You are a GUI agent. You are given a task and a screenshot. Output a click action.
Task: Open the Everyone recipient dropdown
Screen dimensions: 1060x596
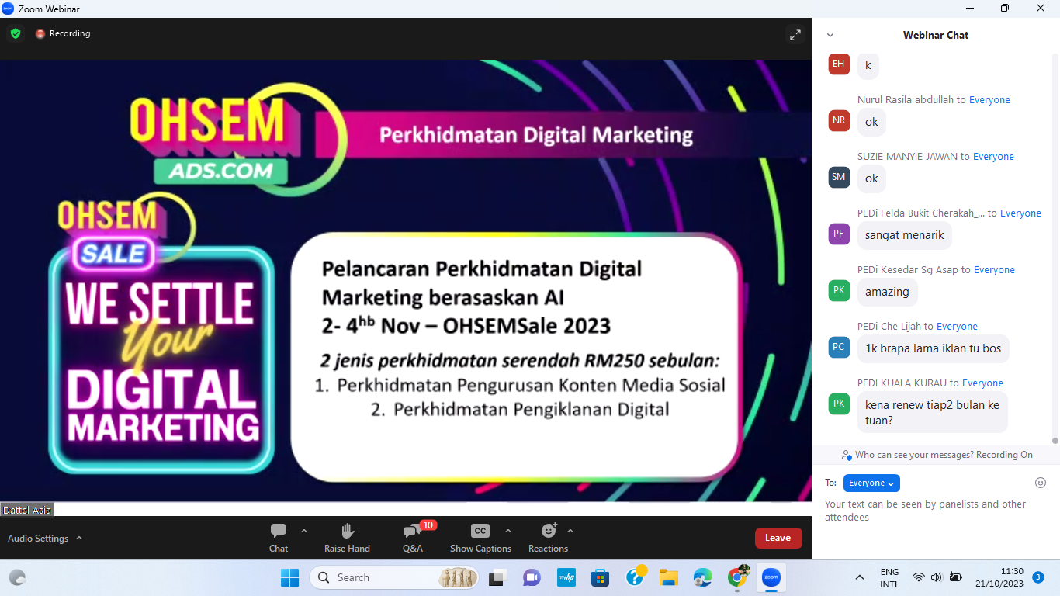point(871,483)
